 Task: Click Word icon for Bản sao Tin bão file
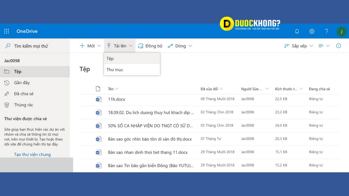pos(98,166)
